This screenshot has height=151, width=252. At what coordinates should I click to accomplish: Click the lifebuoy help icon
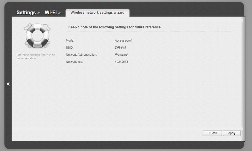[37, 36]
